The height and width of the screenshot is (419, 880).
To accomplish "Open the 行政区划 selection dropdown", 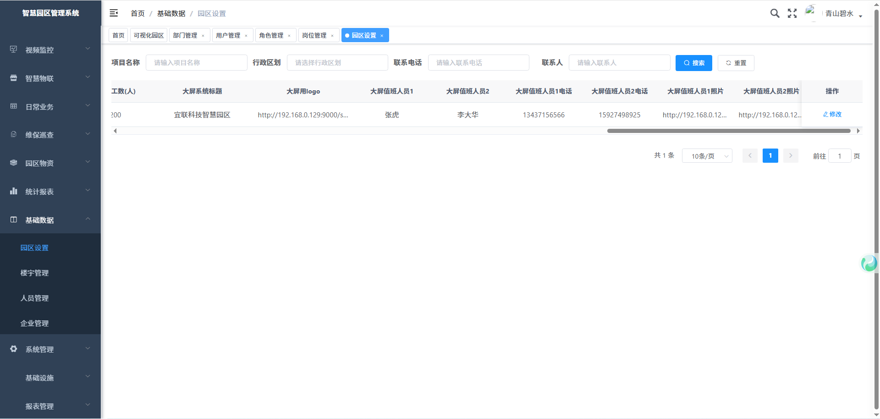I will (x=337, y=63).
